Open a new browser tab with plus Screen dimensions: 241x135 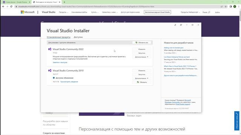tap(64, 2)
